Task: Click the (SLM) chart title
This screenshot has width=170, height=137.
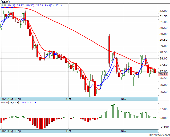Action: point(5,2)
